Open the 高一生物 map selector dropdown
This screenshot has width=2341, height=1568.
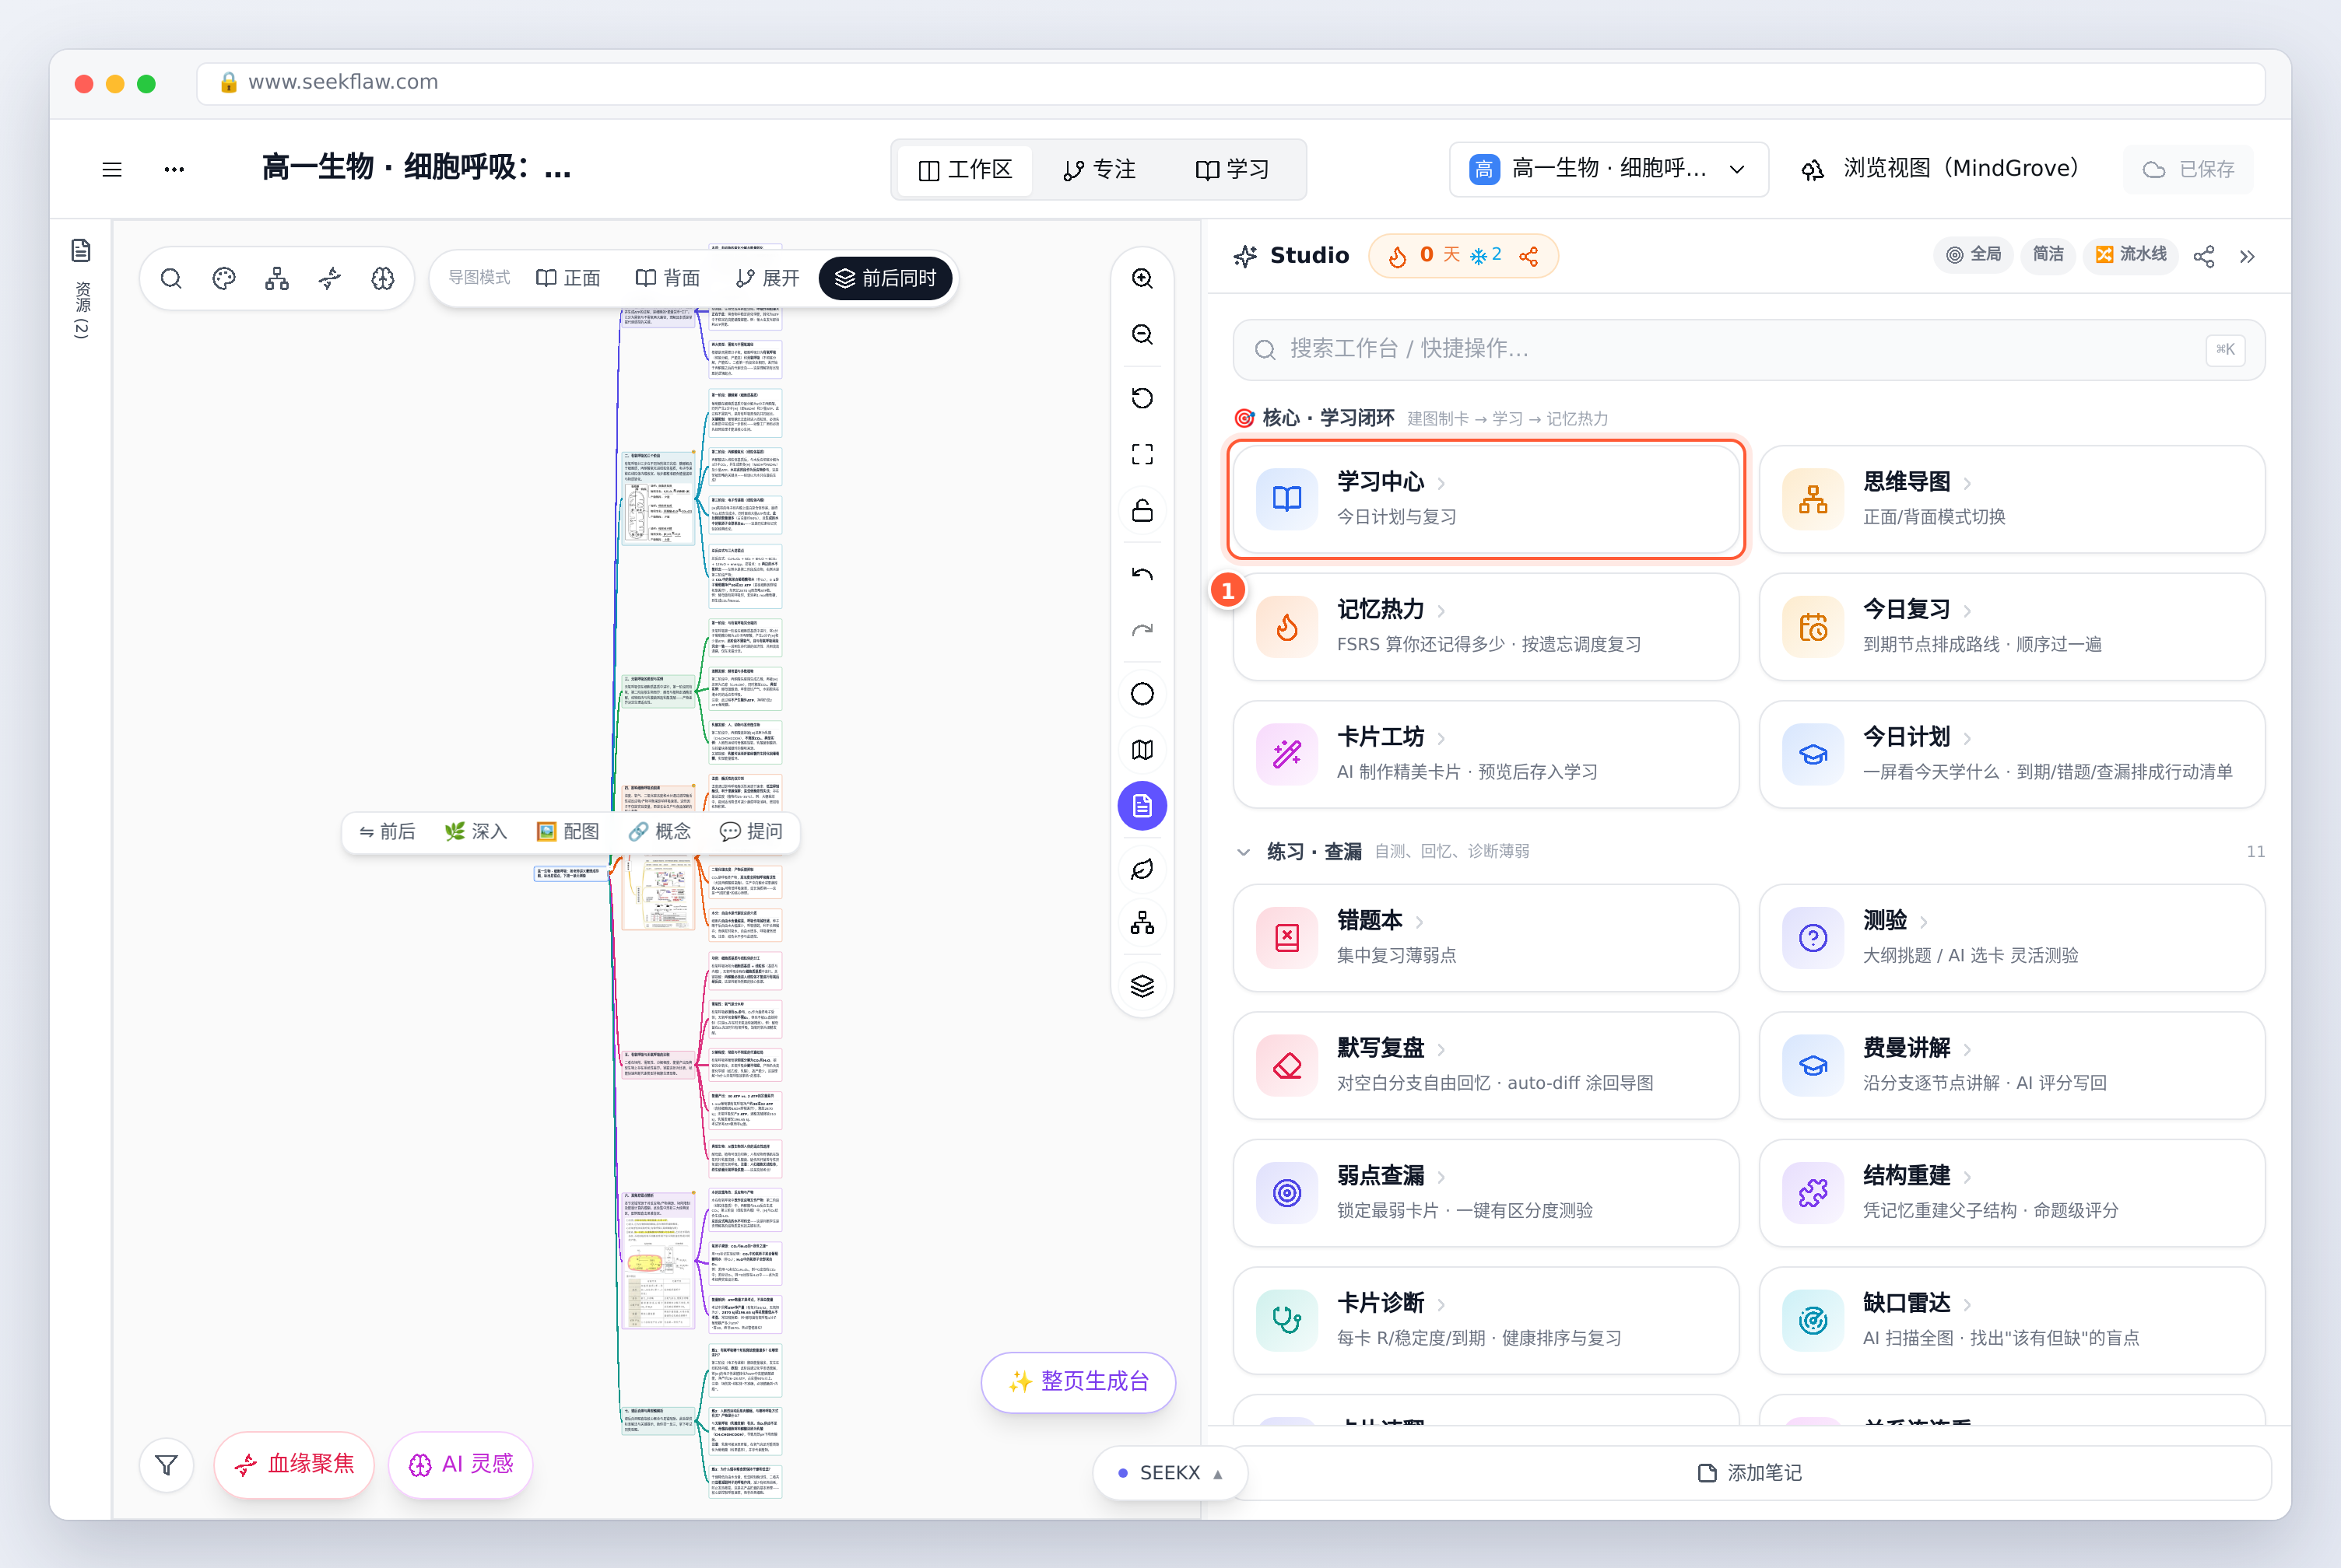(1609, 169)
